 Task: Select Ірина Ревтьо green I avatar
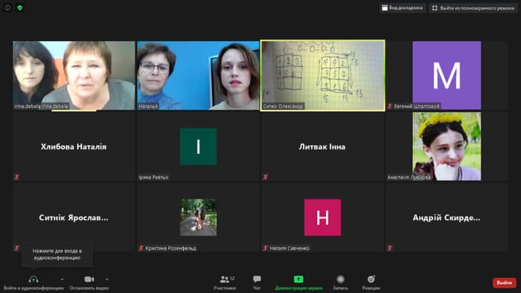pos(199,146)
